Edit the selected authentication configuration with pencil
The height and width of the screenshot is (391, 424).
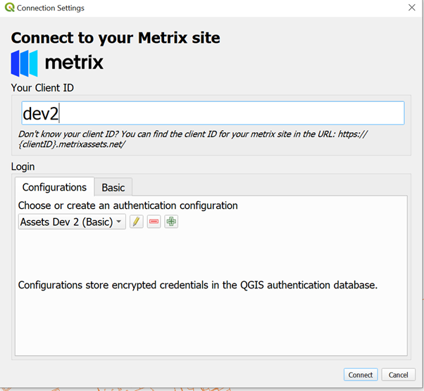[137, 222]
